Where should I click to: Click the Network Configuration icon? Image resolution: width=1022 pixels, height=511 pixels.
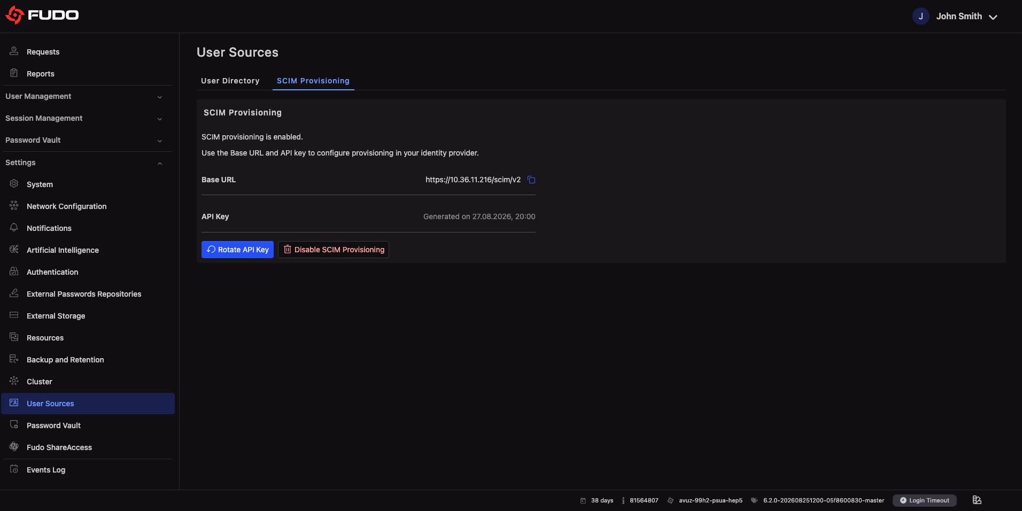coord(14,206)
